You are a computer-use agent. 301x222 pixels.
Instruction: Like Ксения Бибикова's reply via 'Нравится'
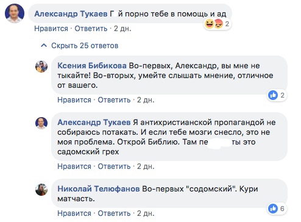74,100
